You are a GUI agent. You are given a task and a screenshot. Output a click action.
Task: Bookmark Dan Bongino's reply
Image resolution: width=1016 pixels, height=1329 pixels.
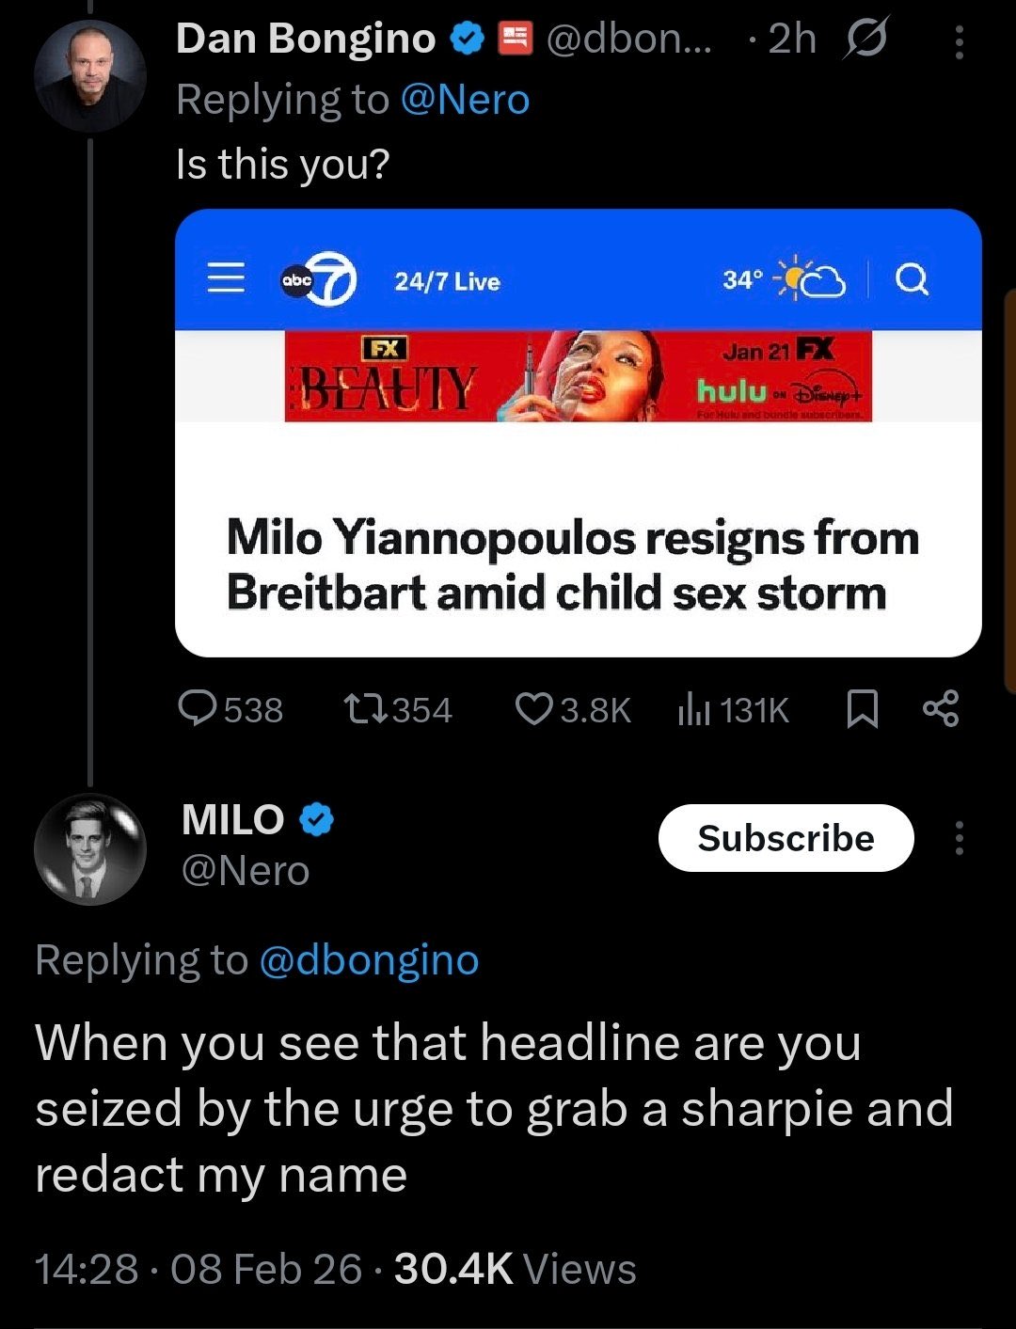tap(863, 709)
